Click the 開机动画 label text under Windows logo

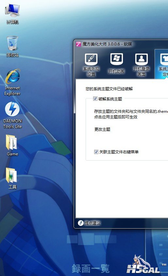pos(116,71)
